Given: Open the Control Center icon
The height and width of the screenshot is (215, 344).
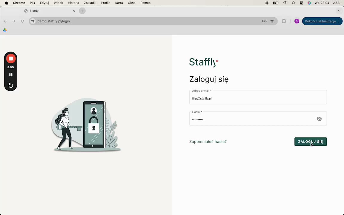Looking at the screenshot, I should (x=301, y=3).
